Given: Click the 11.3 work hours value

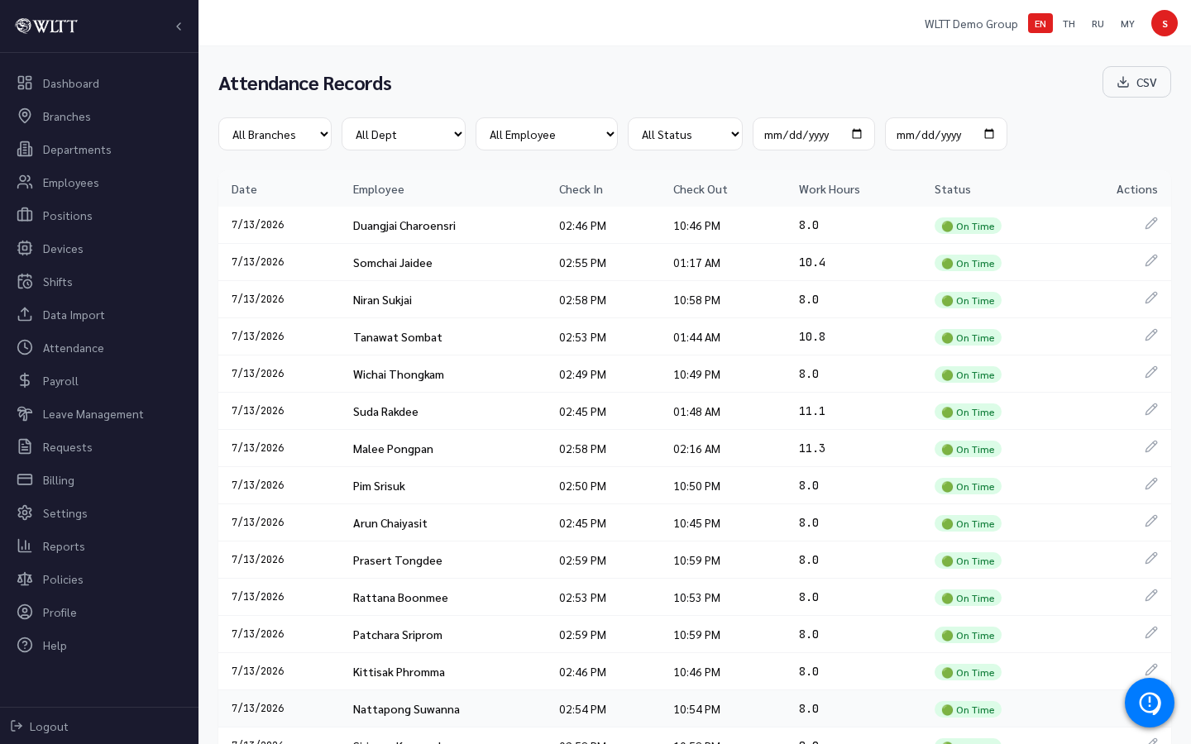Looking at the screenshot, I should (x=812, y=448).
